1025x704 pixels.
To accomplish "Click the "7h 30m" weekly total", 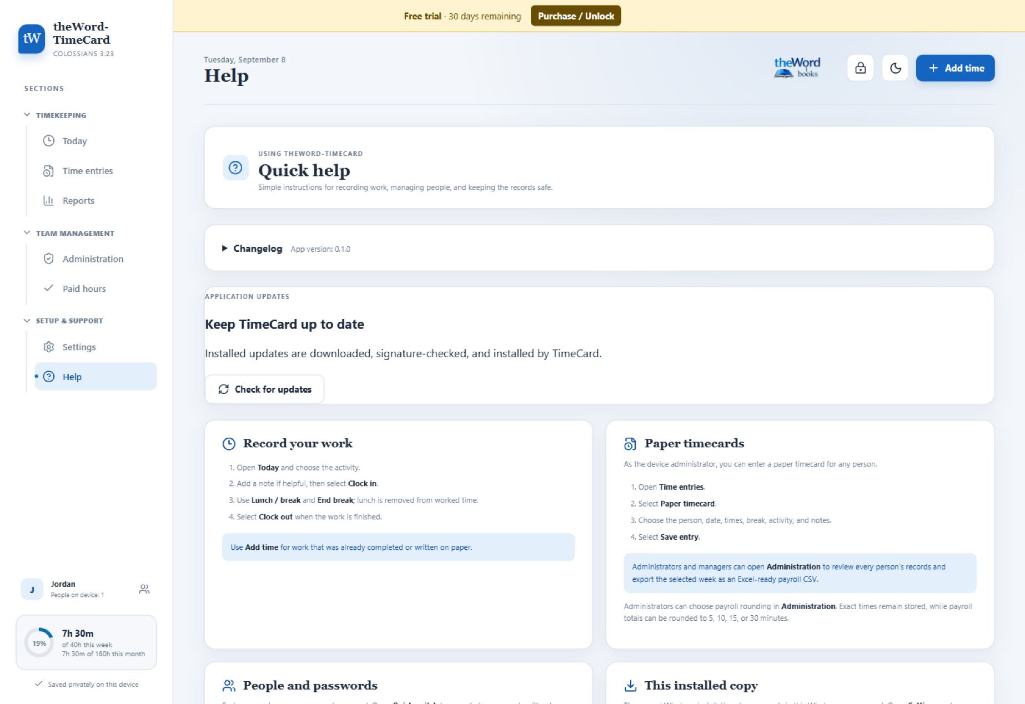I will [78, 634].
